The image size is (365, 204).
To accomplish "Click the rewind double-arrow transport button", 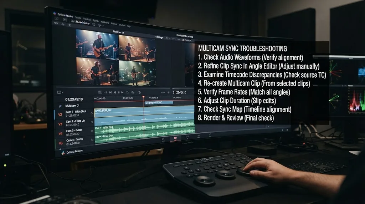I will click(106, 92).
